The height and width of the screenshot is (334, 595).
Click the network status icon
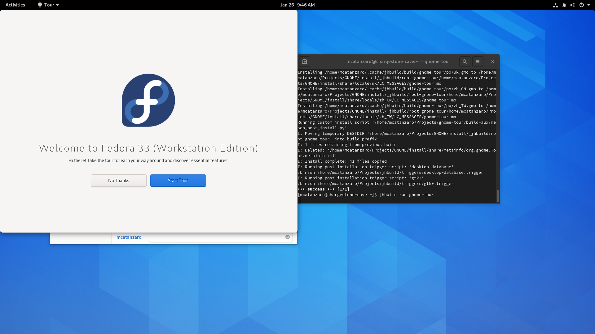coord(555,5)
